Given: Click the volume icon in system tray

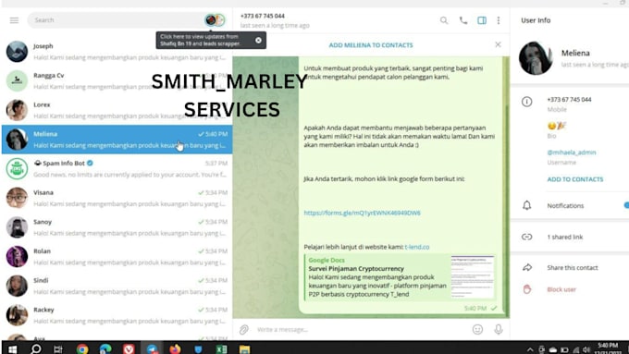Looking at the screenshot, I should pos(586,349).
